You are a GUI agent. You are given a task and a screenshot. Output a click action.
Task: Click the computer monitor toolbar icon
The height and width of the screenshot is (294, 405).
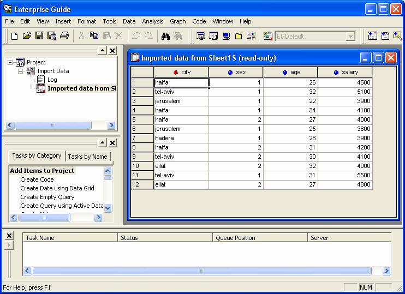pyautogui.click(x=227, y=36)
